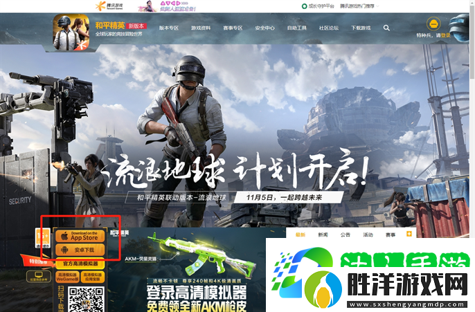
Task: Click the 高清模拟器 应用宝版 button
Action: tap(93, 277)
